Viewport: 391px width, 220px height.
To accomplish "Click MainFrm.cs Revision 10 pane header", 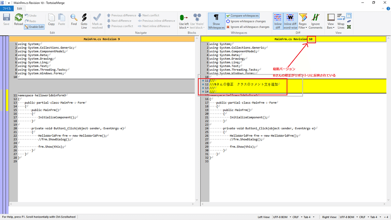I will coord(294,39).
